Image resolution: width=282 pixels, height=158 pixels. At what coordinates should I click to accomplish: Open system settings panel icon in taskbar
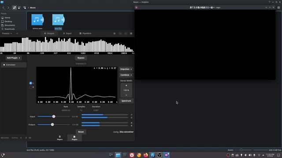coord(111,155)
